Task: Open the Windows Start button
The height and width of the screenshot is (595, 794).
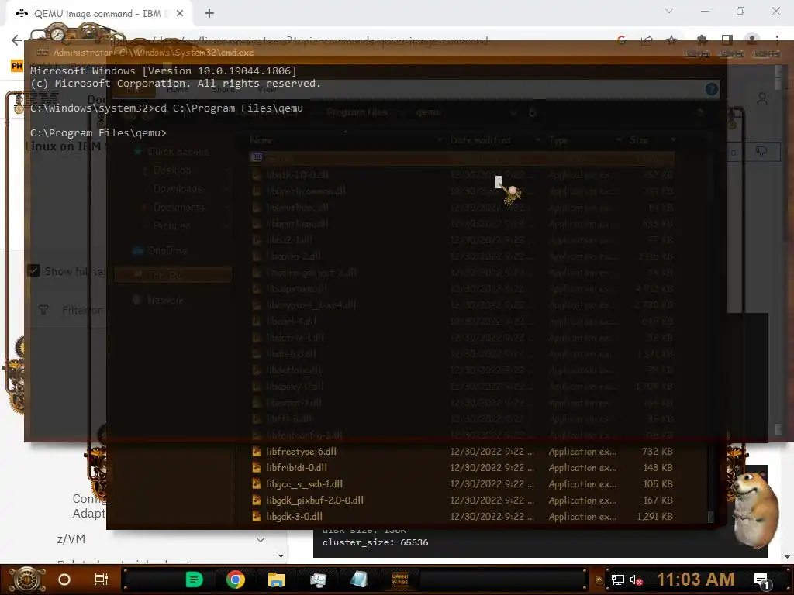Action: pyautogui.click(x=27, y=580)
